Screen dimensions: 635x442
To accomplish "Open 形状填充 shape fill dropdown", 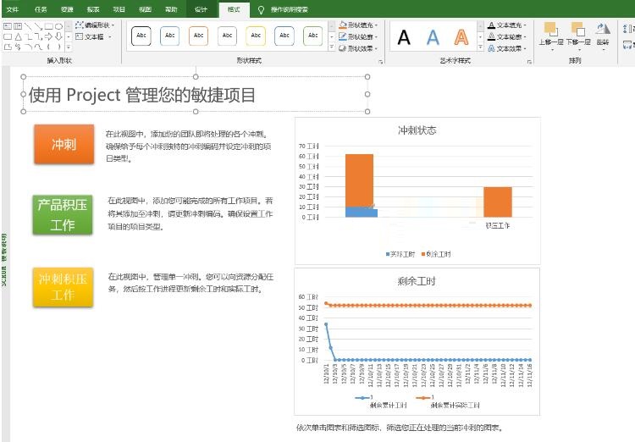I will coord(358,25).
